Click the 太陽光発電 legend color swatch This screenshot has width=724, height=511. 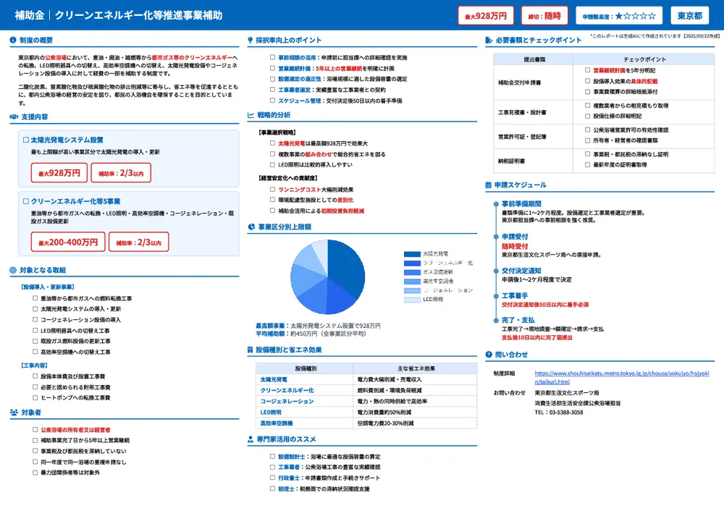point(411,254)
